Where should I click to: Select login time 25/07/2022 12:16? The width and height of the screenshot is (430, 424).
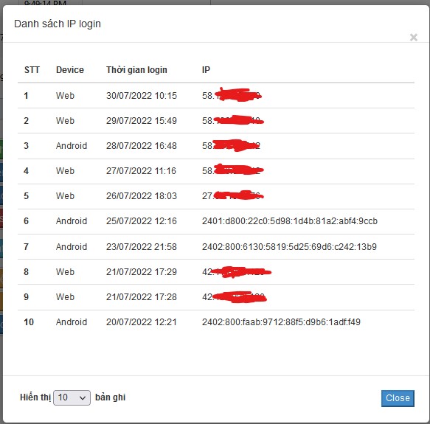[x=142, y=221]
